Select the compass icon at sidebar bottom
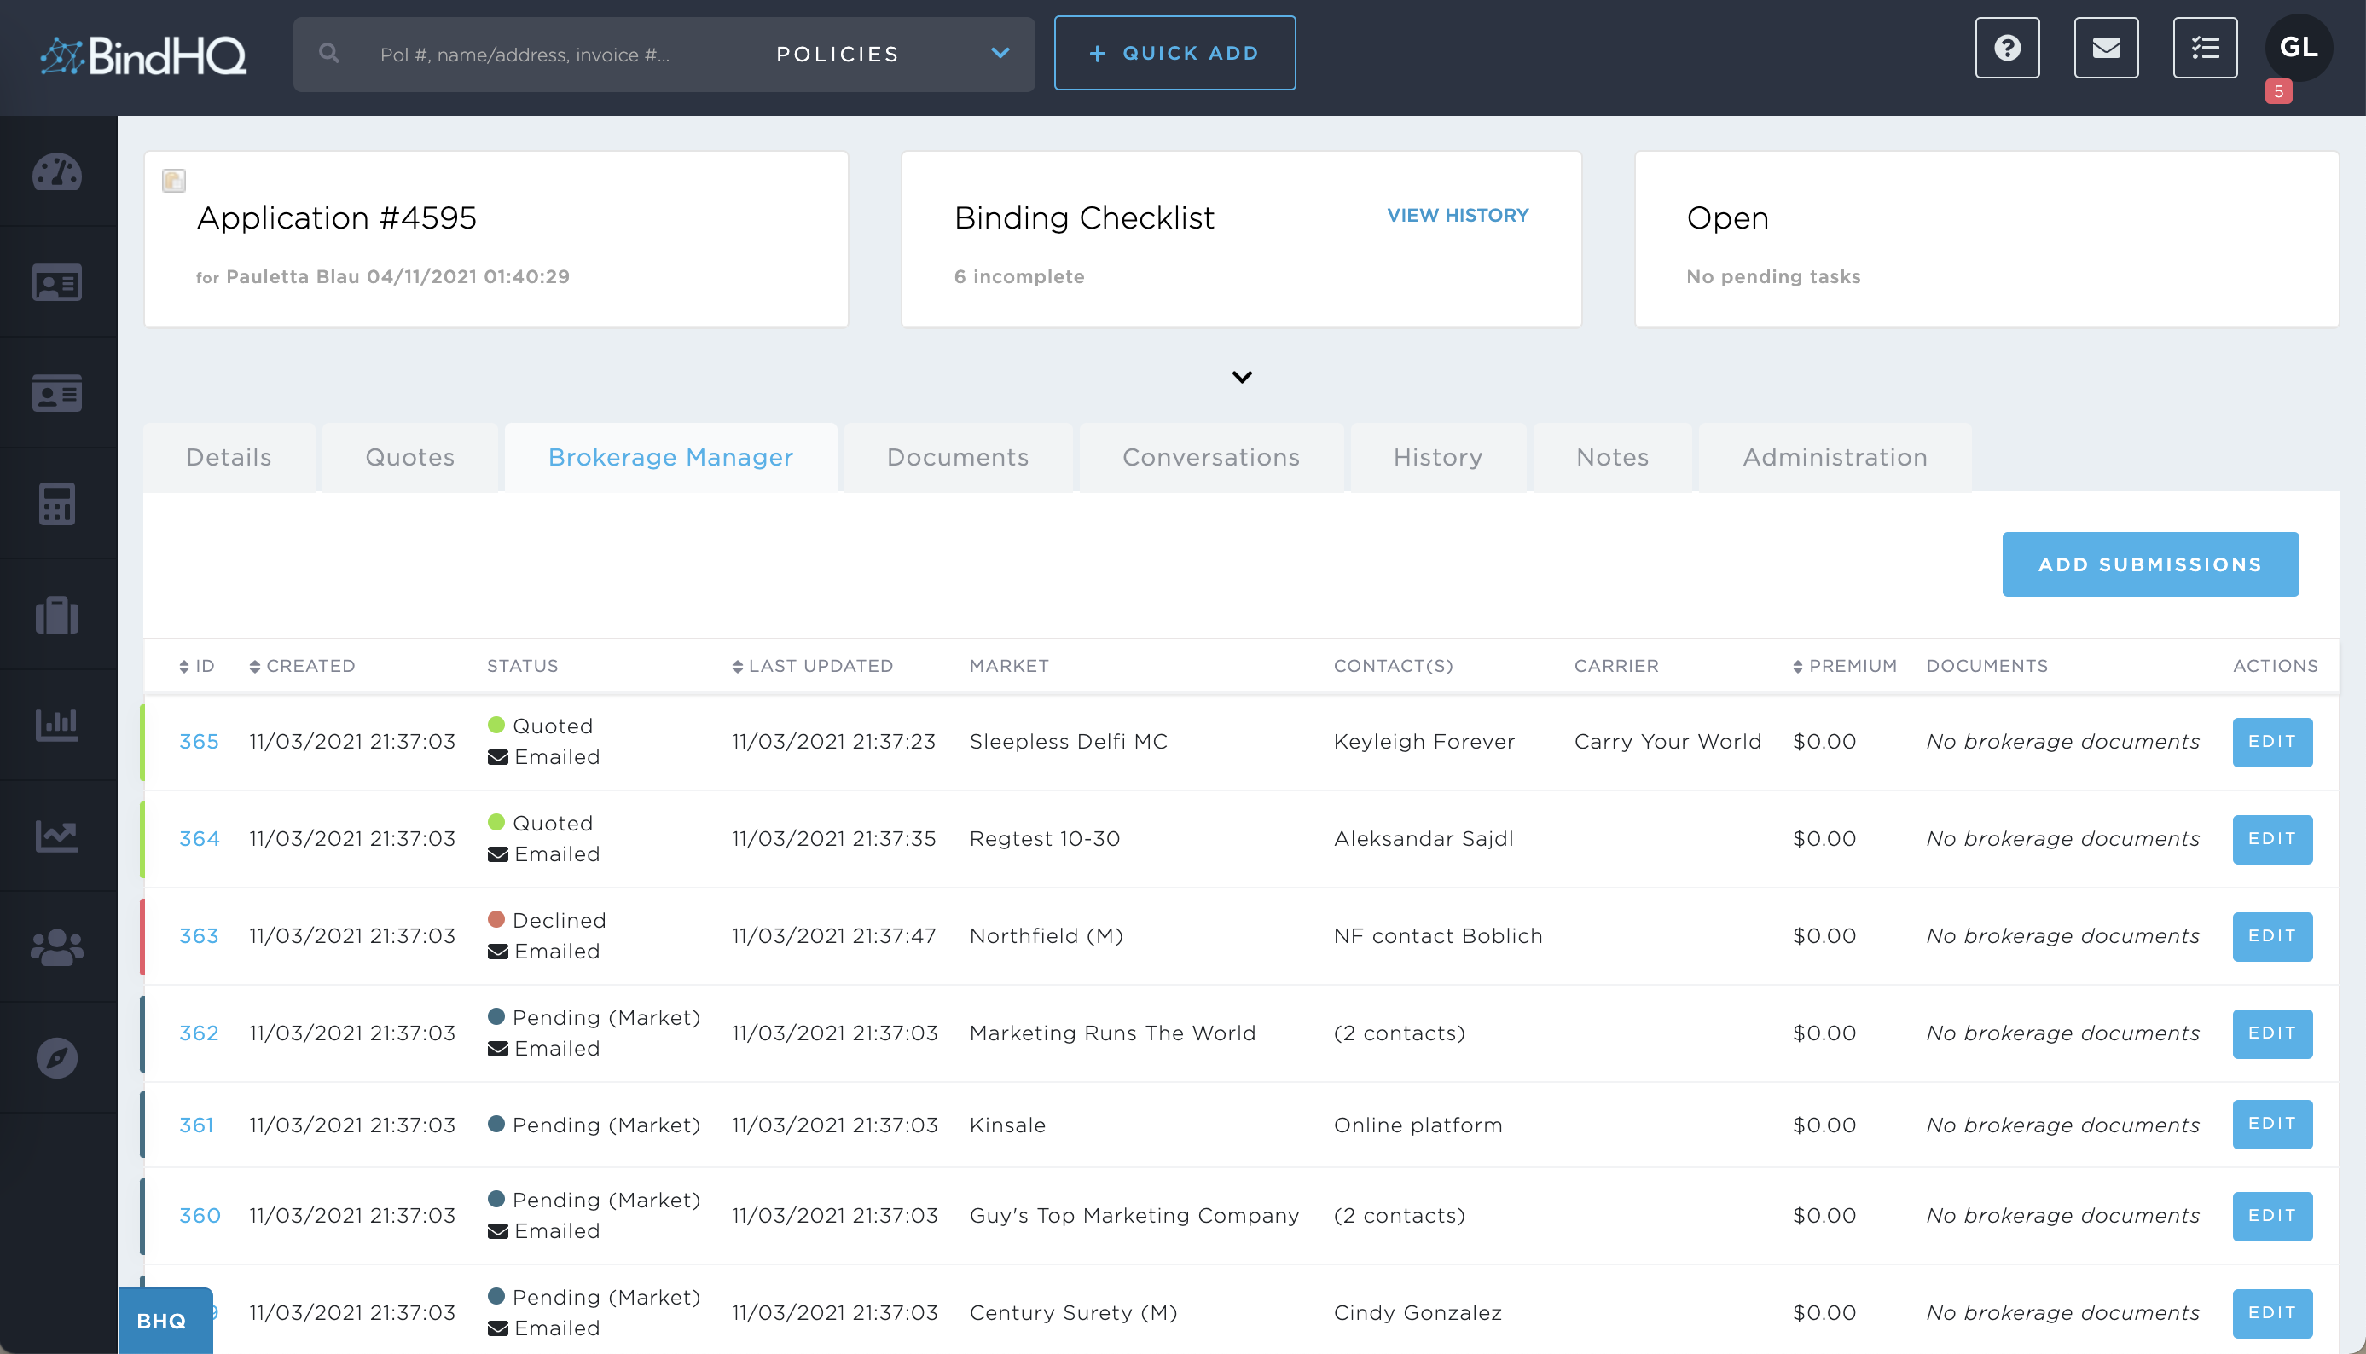This screenshot has width=2366, height=1354. coord(59,1056)
